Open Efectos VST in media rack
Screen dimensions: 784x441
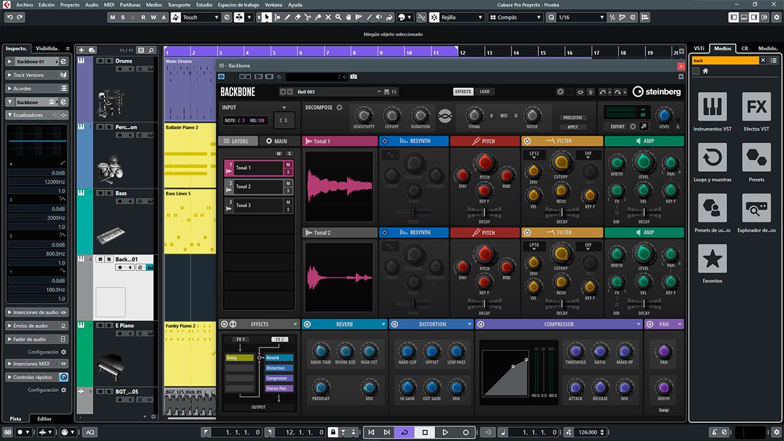(757, 106)
